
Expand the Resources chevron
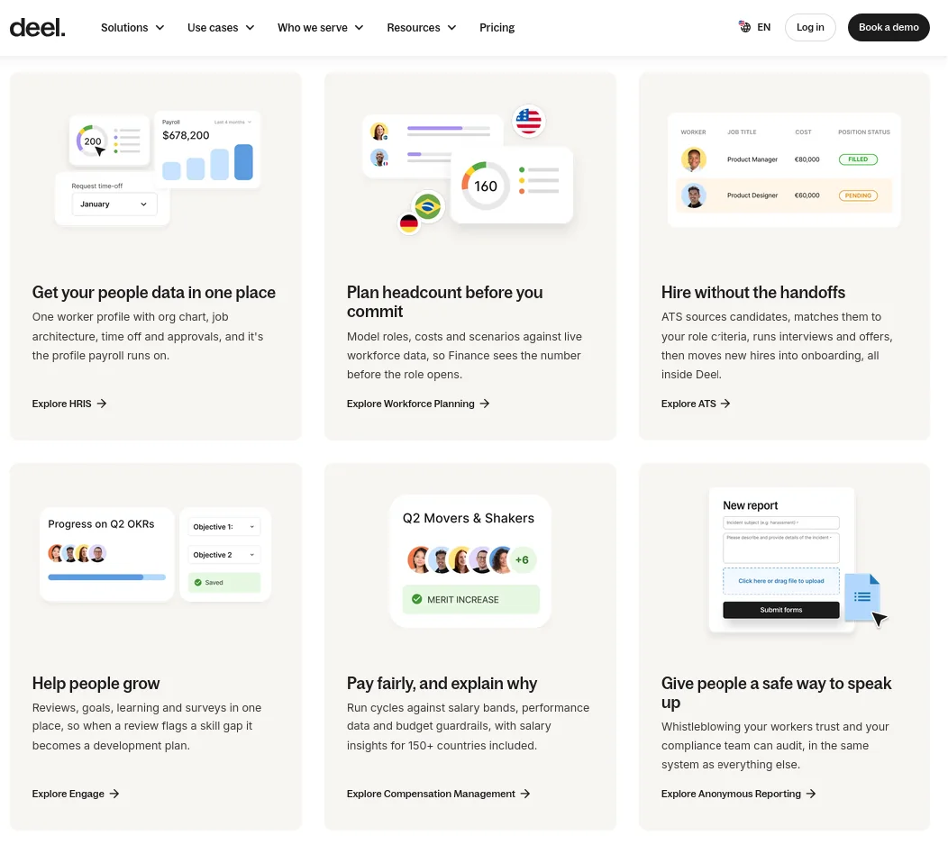[451, 27]
